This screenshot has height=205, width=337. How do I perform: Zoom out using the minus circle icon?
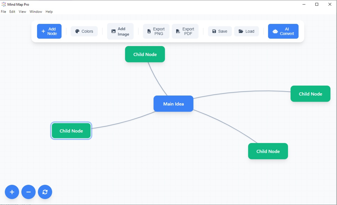pos(28,192)
